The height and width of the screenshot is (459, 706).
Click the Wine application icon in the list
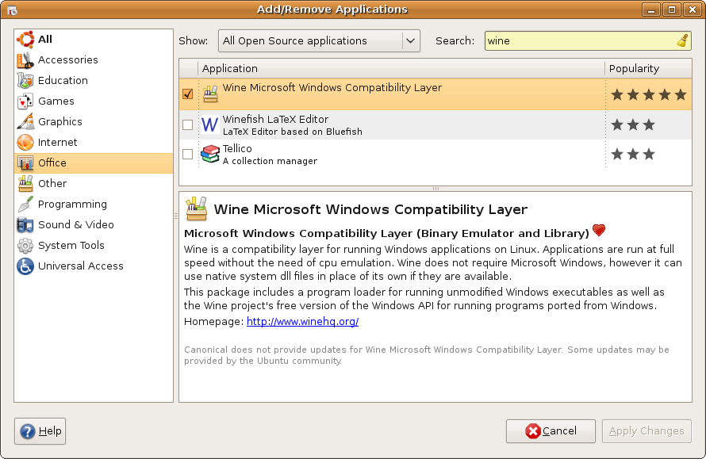[x=210, y=94]
